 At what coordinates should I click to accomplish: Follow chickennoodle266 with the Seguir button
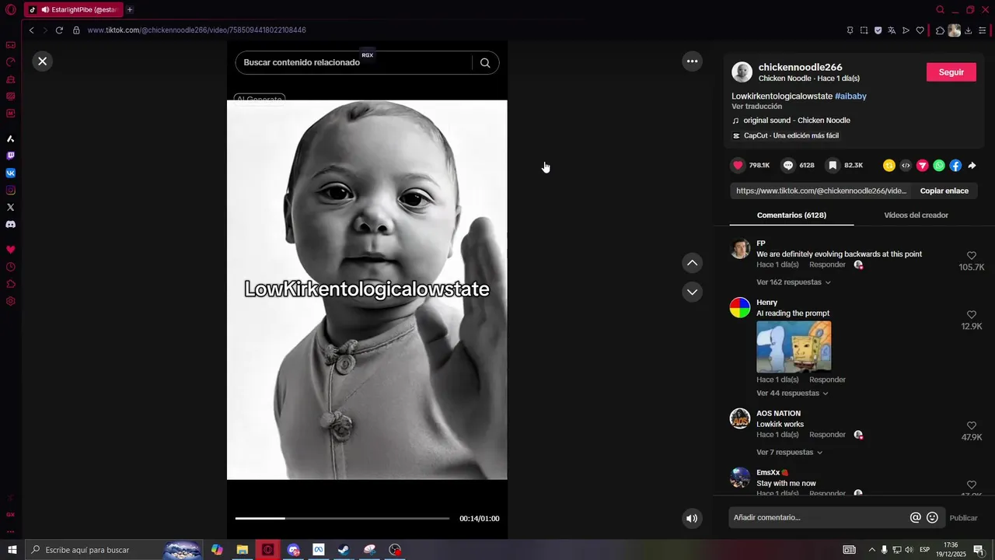[x=951, y=72]
